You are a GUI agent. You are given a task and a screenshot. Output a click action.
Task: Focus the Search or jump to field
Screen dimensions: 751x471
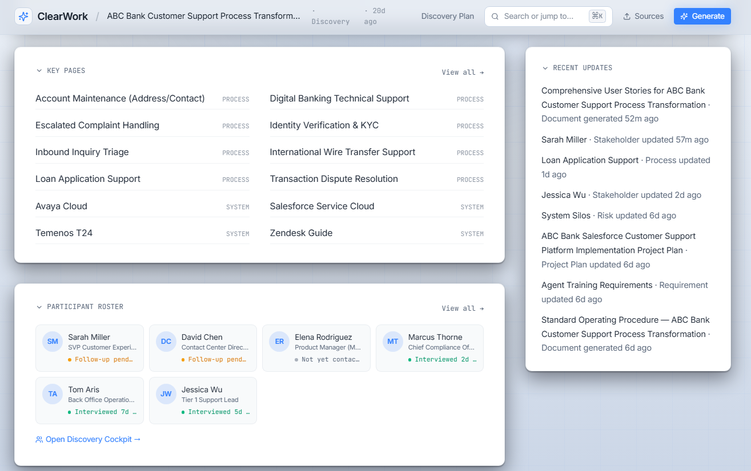(548, 16)
